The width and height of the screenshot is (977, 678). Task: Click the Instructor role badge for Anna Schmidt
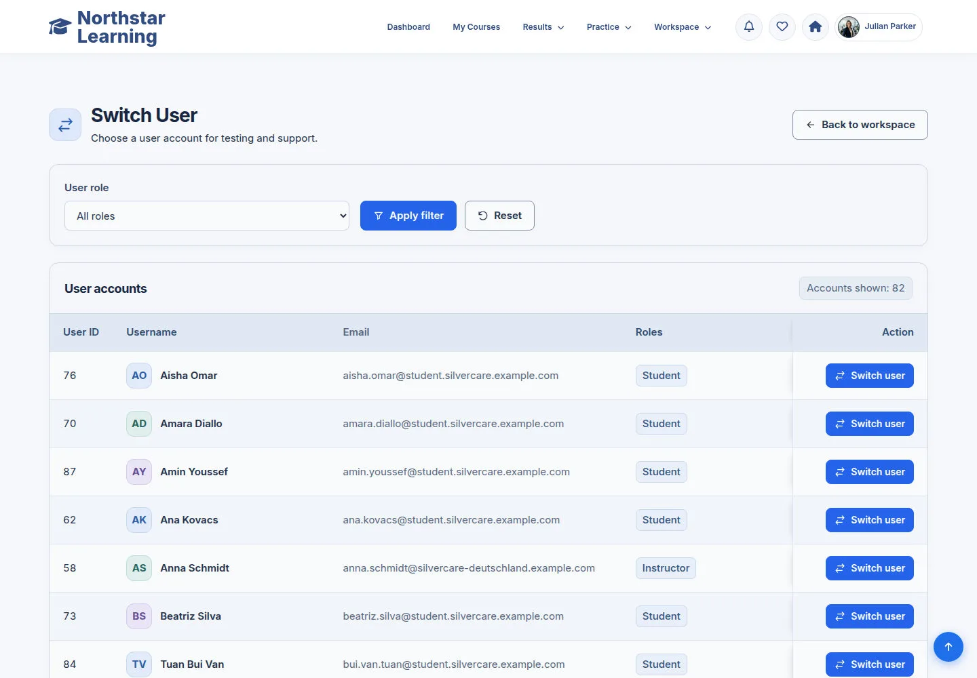[x=666, y=568]
